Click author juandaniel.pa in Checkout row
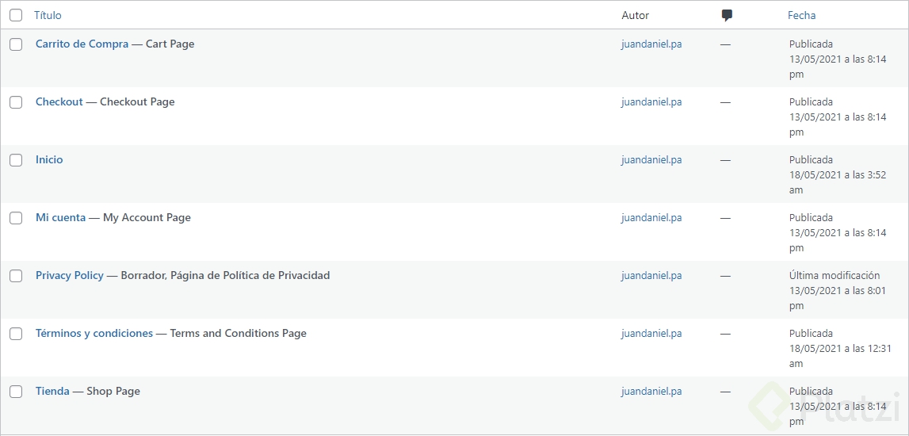The image size is (909, 436). pos(651,102)
